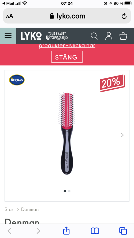
Task: Go forward with Safari forward chevron
Action: click(x=38, y=231)
